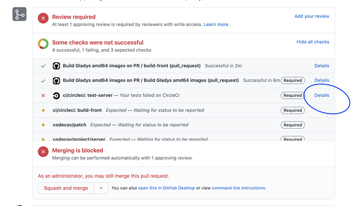
Task: Click the multicolor checks status donut icon
Action: click(x=43, y=44)
